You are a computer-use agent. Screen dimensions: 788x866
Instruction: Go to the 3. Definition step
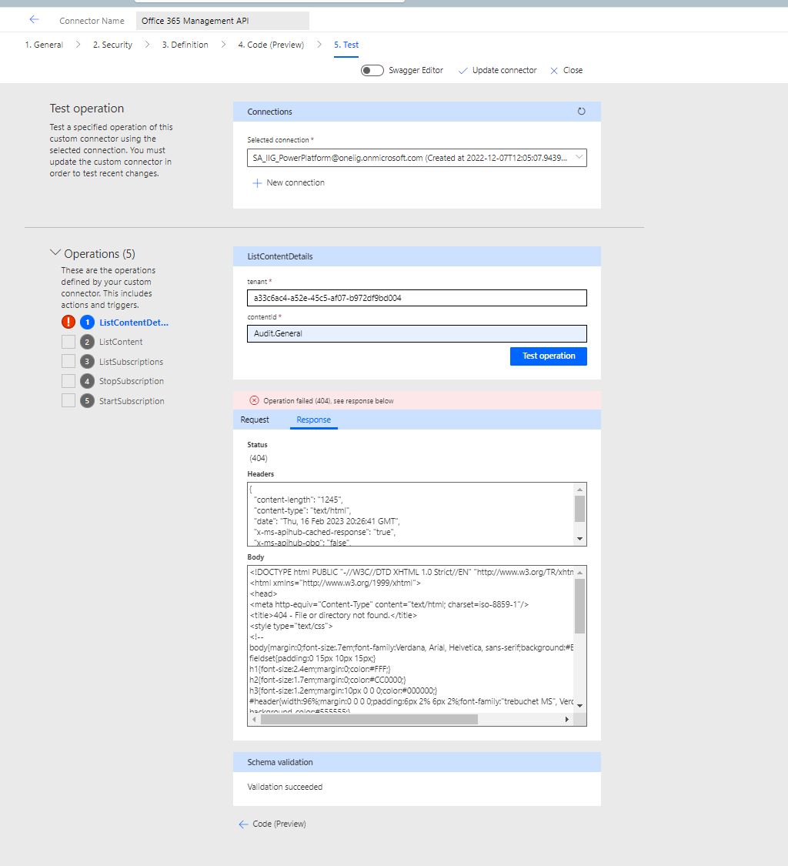pyautogui.click(x=185, y=45)
